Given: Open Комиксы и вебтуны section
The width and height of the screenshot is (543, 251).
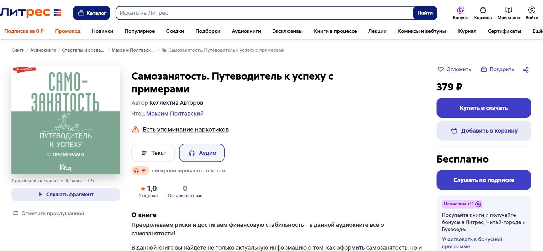Looking at the screenshot, I should (x=422, y=31).
